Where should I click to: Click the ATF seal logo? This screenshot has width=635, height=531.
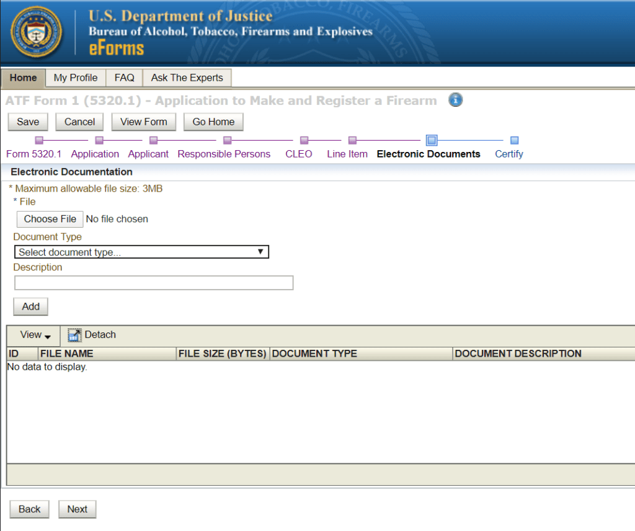(x=36, y=32)
